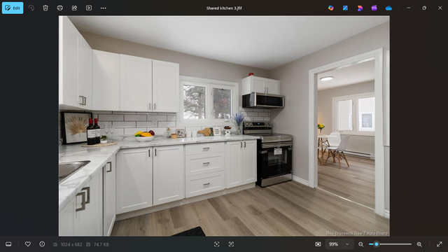Open the OneDrive cloud icon
The image size is (448, 252).
point(388,8)
